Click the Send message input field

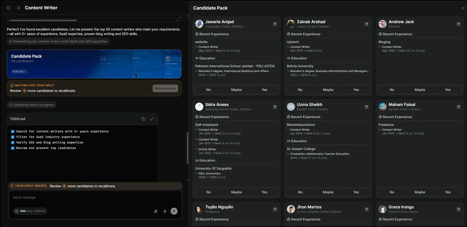click(x=76, y=197)
